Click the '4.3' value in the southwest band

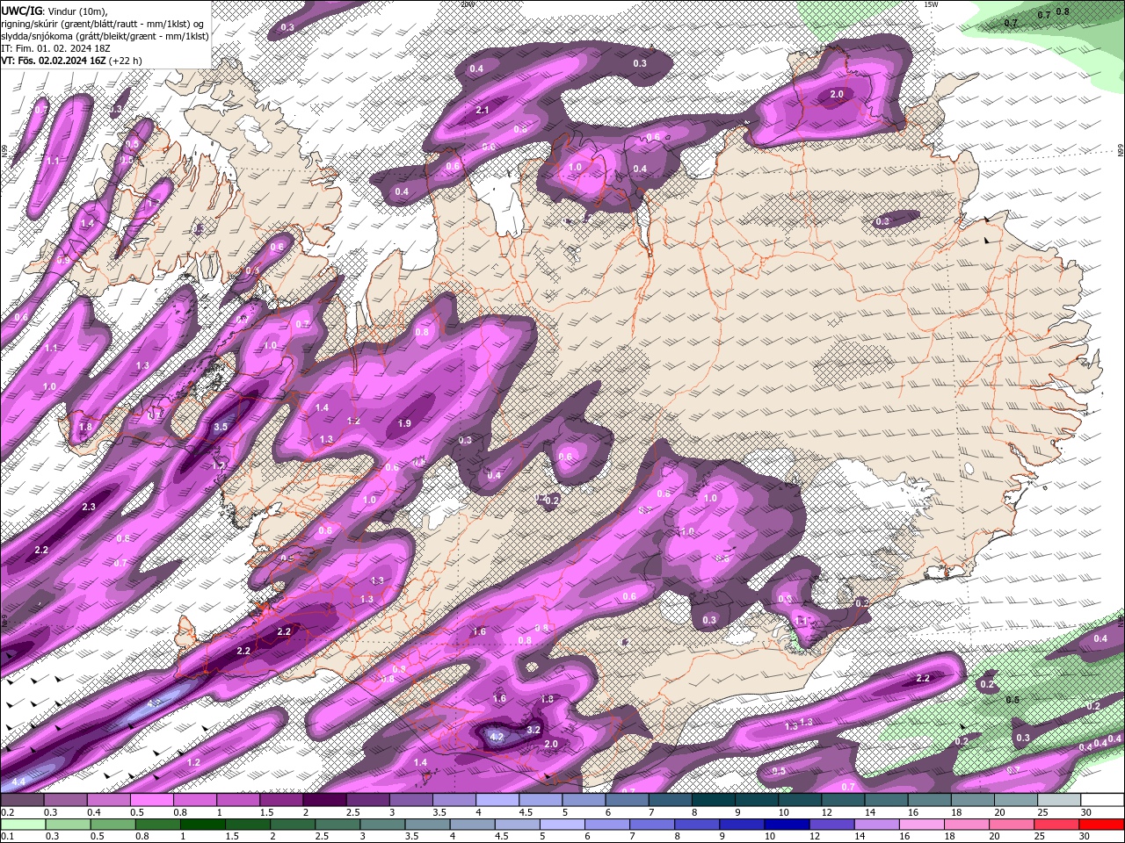(155, 703)
